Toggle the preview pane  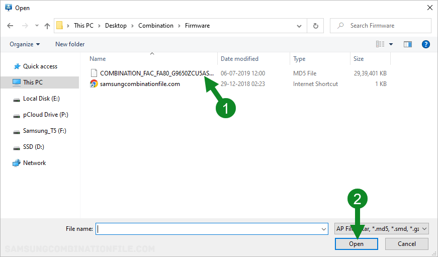407,44
